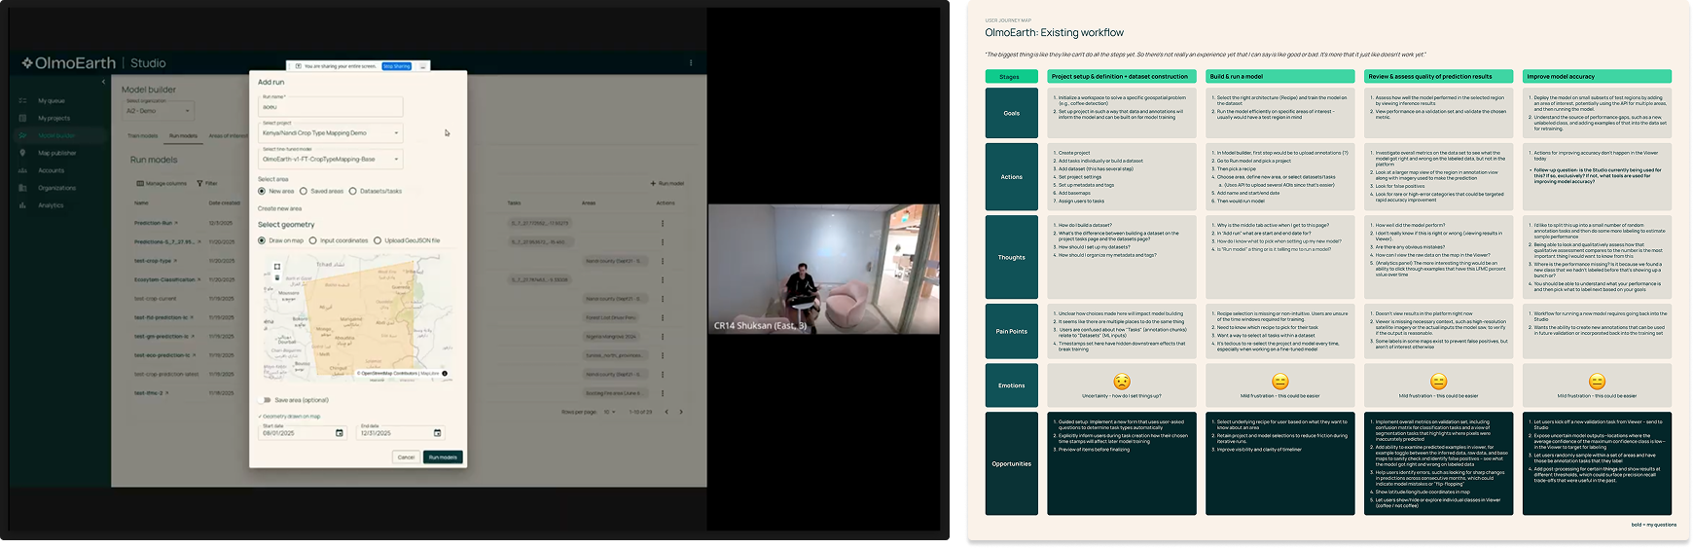Open actions menu for test-crop-type row
Screen dimensions: 1693x548
(x=663, y=261)
